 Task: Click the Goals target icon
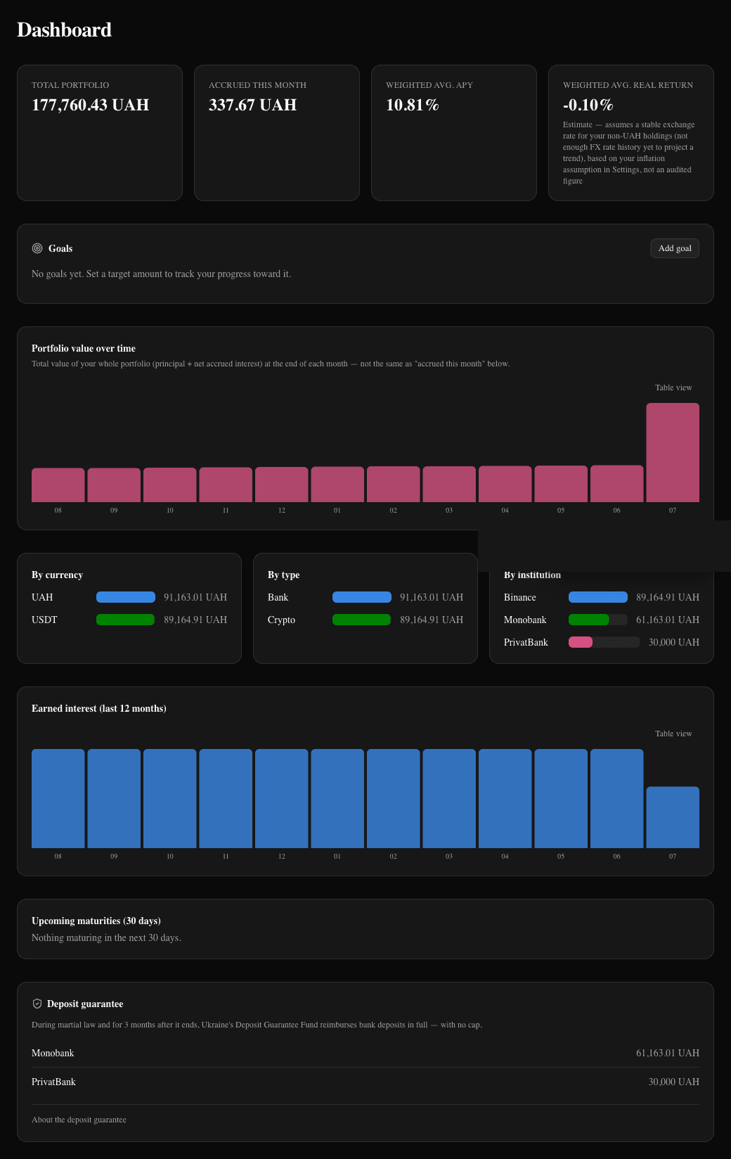pyautogui.click(x=37, y=248)
